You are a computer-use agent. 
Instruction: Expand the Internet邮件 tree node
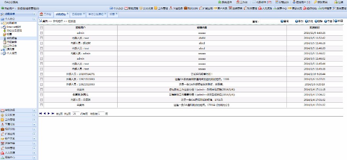coord(2,27)
